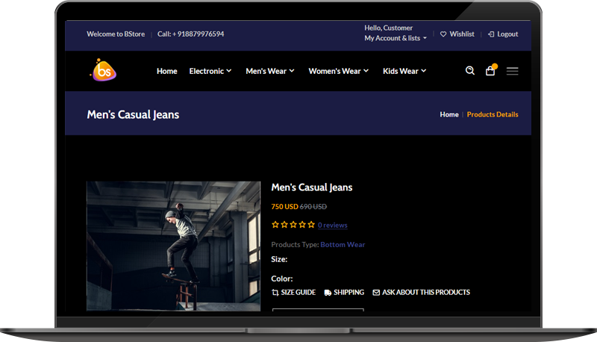
Task: Click the Men's Casual Jeans page heading
Action: (133, 115)
